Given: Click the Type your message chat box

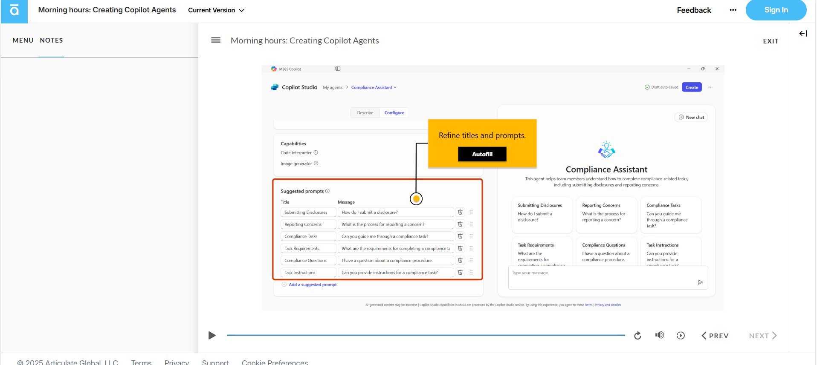Looking at the screenshot, I should [608, 278].
